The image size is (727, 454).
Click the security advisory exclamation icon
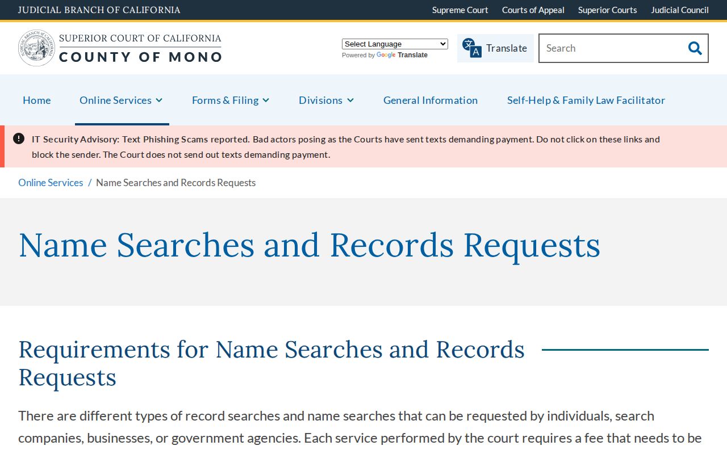tap(19, 138)
